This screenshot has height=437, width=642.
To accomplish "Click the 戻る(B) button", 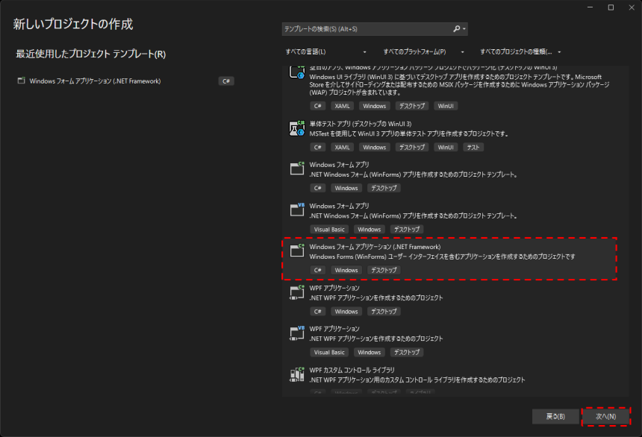I will (x=555, y=415).
